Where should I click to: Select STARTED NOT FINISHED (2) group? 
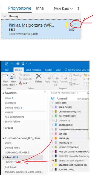pyautogui.click(x=69, y=165)
